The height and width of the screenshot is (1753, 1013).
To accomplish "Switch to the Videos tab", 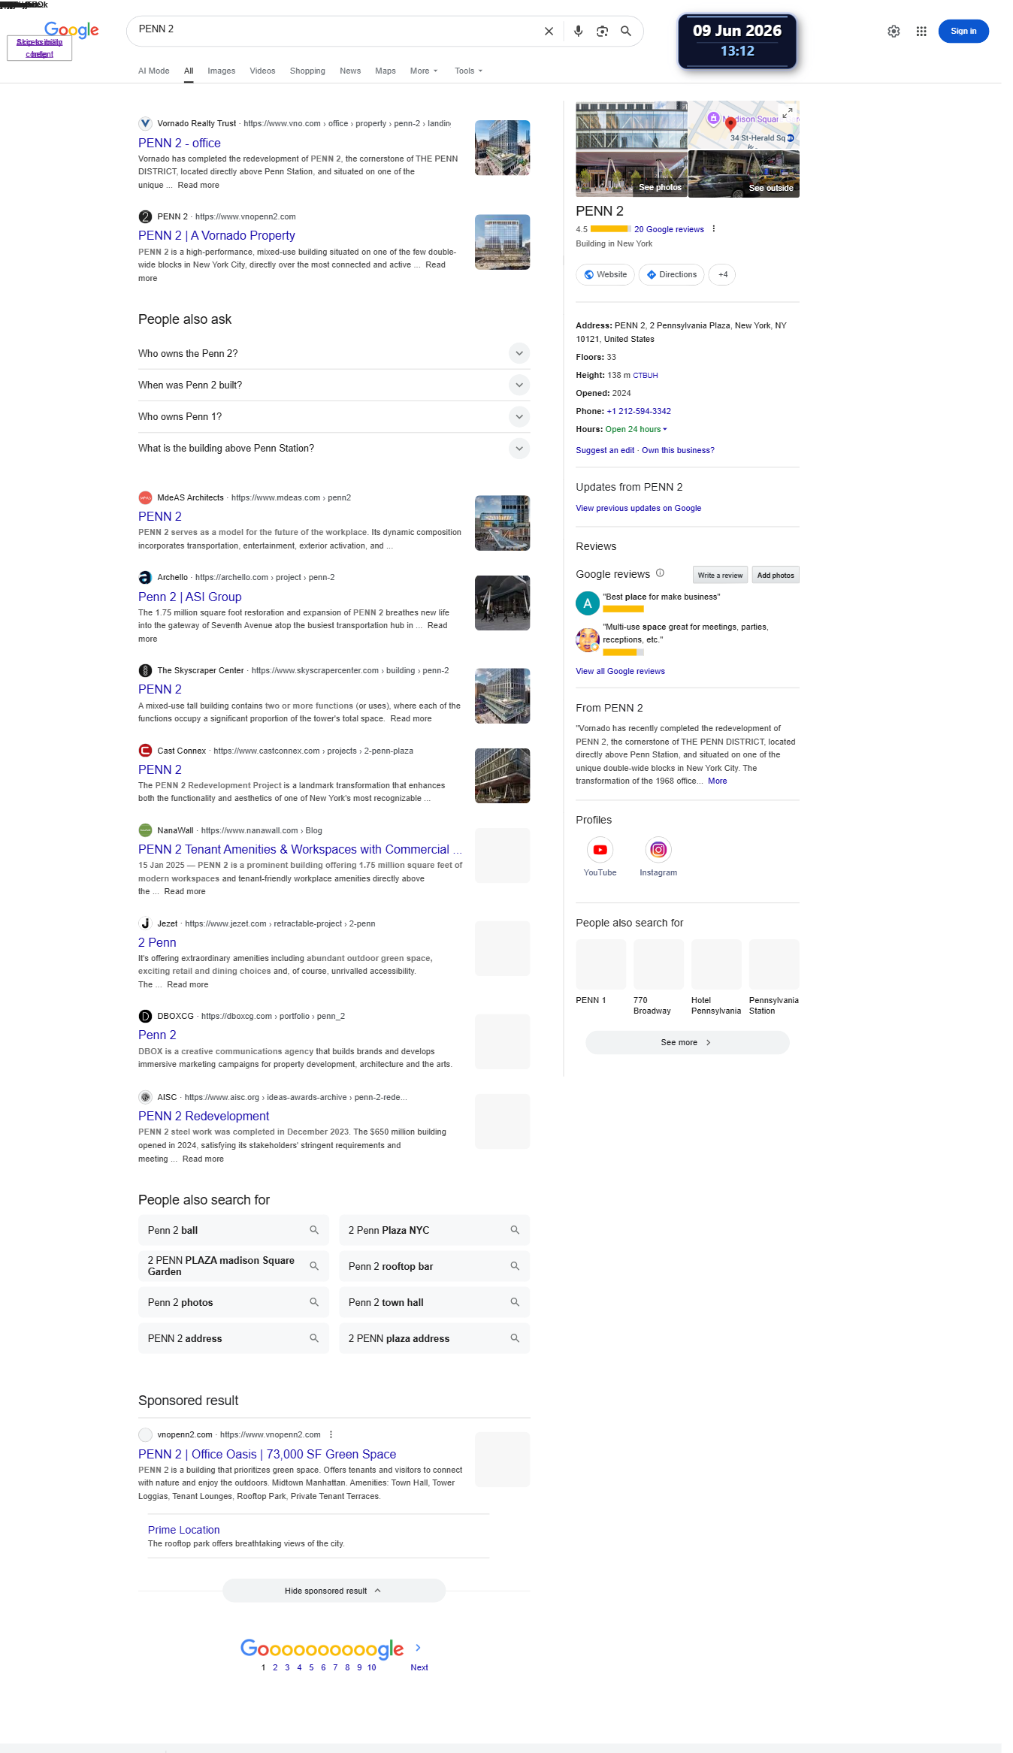I will coord(262,71).
